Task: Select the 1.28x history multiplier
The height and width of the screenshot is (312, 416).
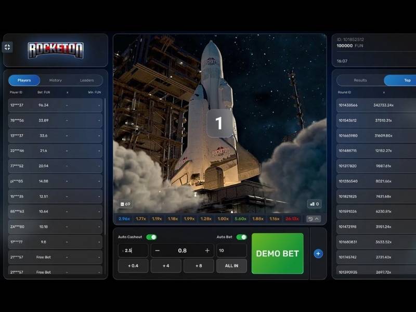Action: (206, 218)
